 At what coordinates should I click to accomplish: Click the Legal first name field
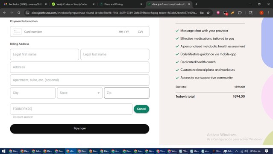[x=44, y=55]
